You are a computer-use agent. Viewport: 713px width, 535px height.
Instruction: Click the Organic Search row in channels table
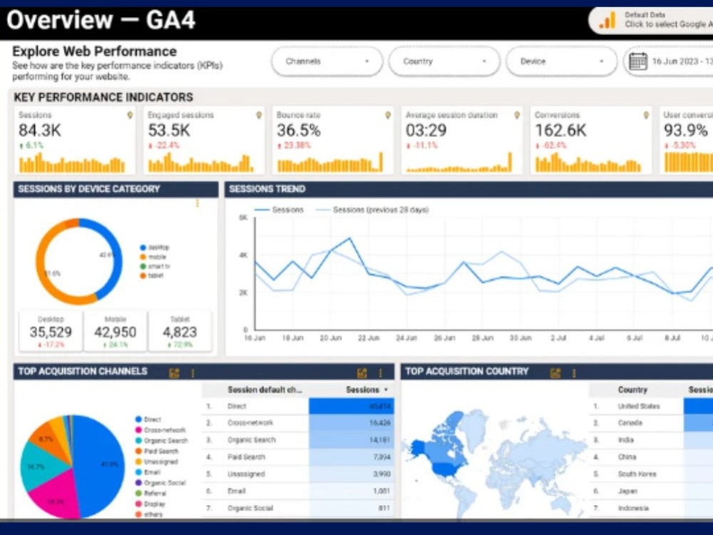[298, 440]
